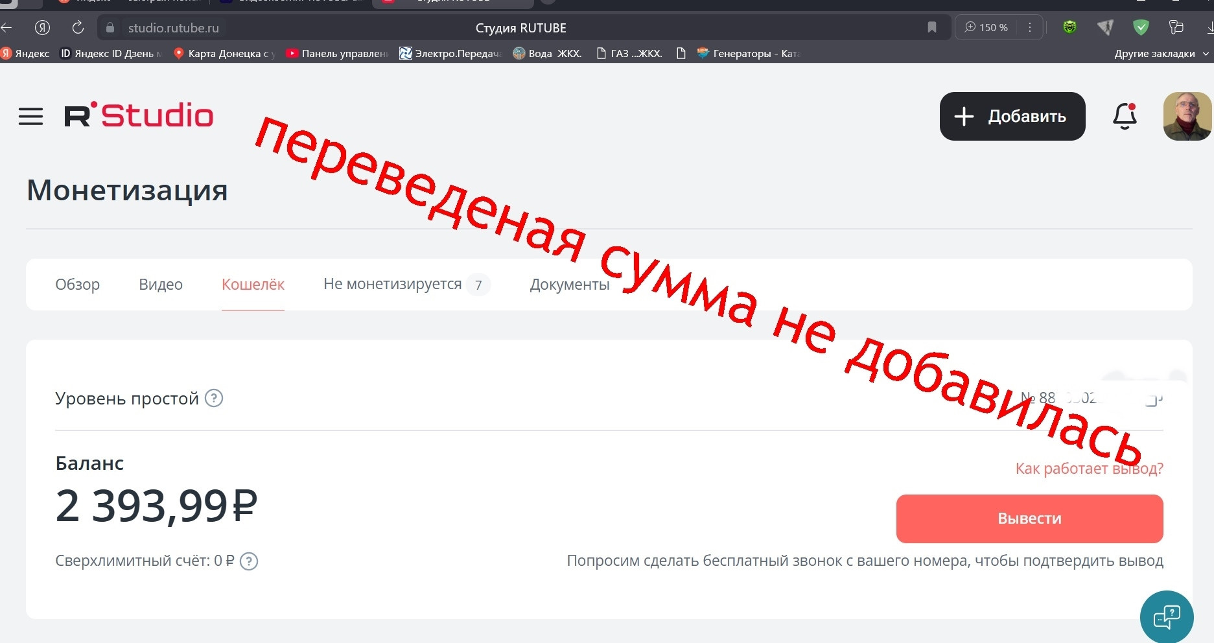Open the gray shield extension
Viewport: 1214px width, 643px height.
pyautogui.click(x=1105, y=27)
